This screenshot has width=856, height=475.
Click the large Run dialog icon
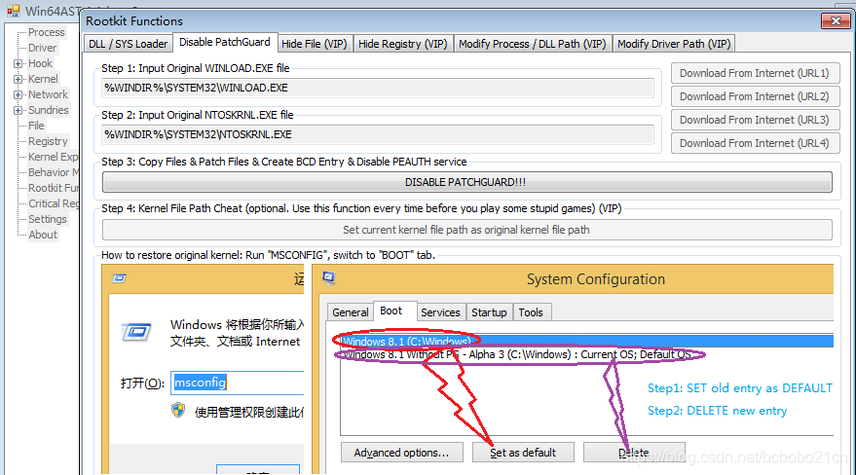136,332
